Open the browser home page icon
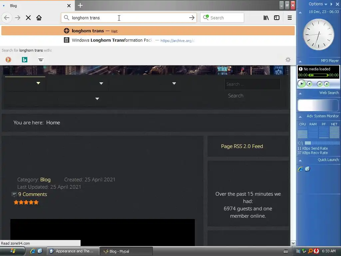 click(x=39, y=18)
